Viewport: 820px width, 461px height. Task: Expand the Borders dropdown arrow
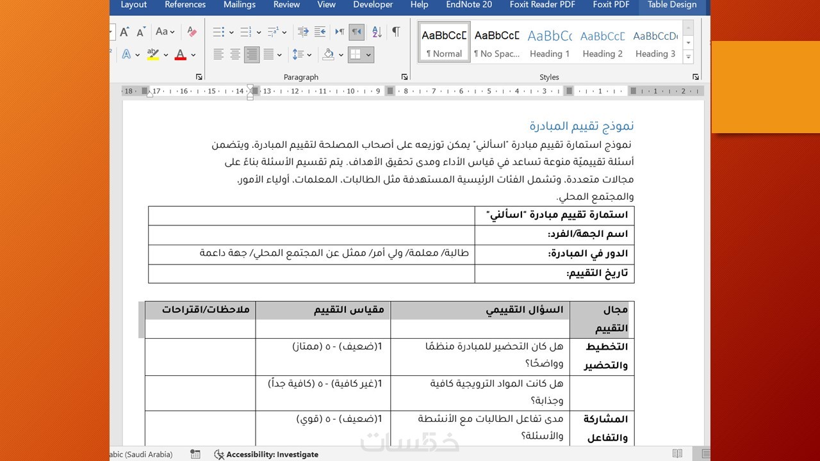click(x=368, y=55)
